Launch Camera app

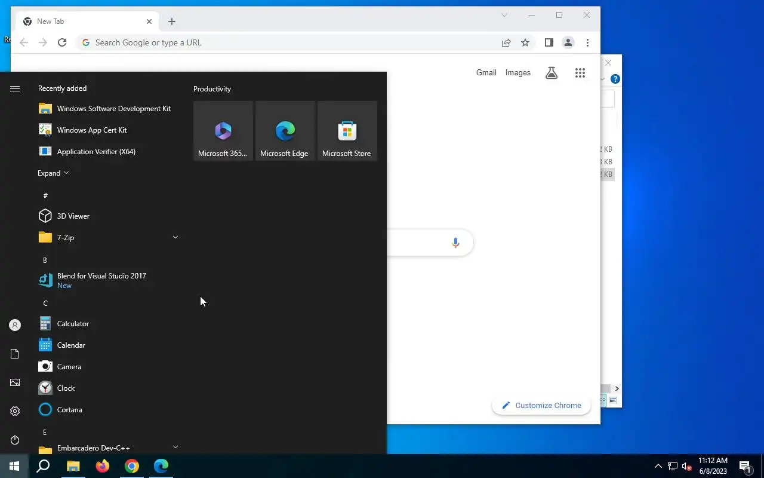tap(107, 367)
